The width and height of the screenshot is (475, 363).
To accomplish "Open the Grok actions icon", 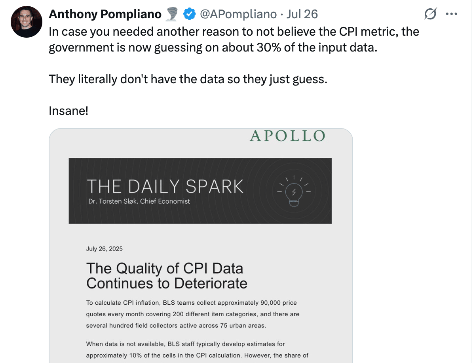I will [x=430, y=15].
